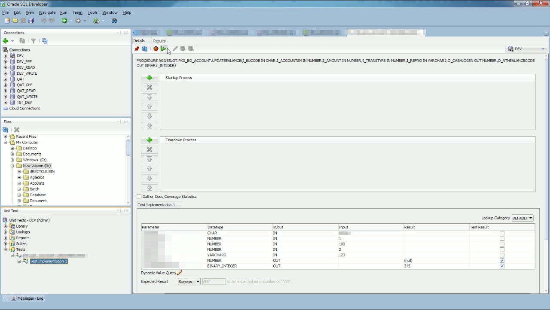Open the DEV connection dropdown at top right
The image size is (550, 310).
pyautogui.click(x=527, y=49)
